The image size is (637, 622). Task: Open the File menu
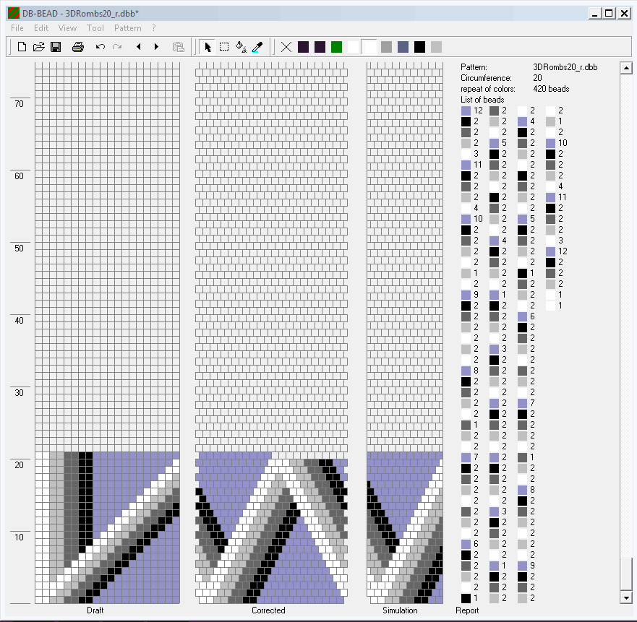(x=17, y=28)
